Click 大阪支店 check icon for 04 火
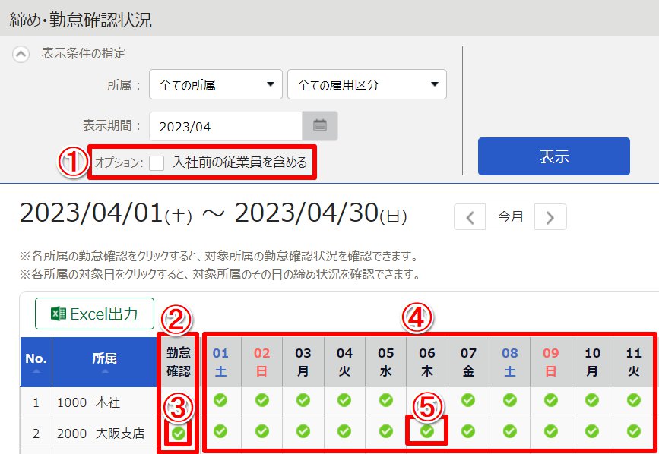The height and width of the screenshot is (454, 659). click(x=344, y=431)
